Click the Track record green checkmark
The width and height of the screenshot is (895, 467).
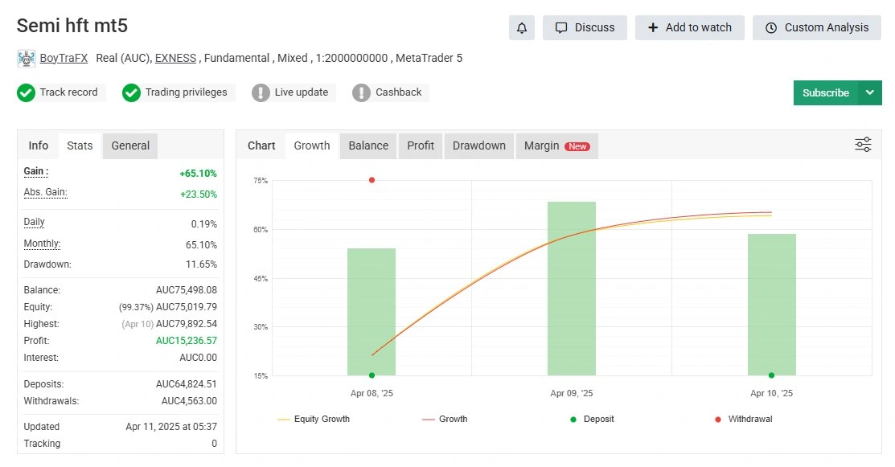[26, 93]
